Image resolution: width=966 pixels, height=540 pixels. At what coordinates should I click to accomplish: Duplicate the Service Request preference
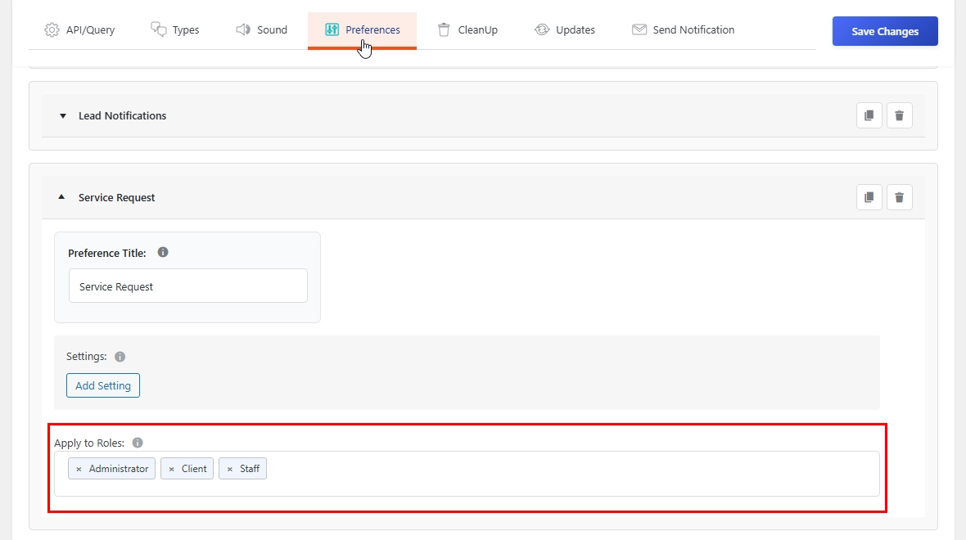(x=869, y=197)
